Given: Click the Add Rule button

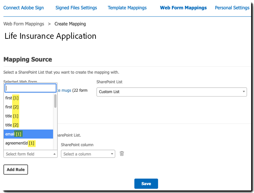Looking at the screenshot, I should point(16,169).
